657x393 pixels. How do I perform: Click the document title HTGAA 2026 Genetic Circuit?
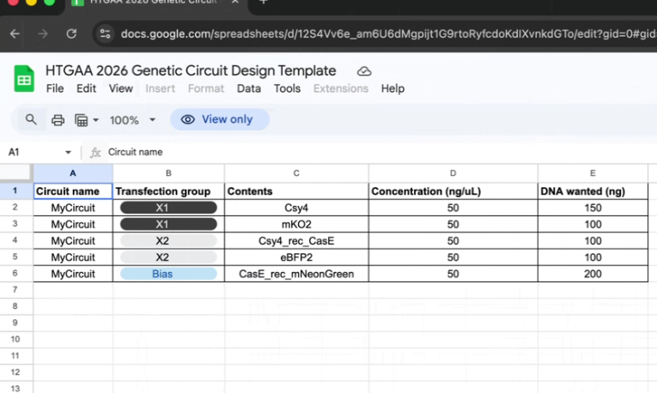pos(191,70)
